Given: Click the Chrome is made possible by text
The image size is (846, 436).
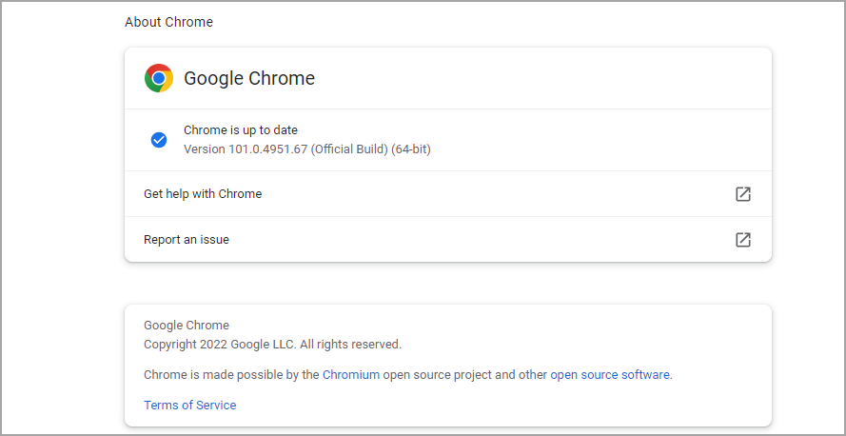Looking at the screenshot, I should tap(231, 375).
